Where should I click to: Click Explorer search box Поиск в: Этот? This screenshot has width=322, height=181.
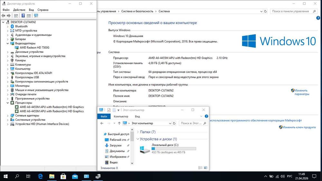(191, 123)
